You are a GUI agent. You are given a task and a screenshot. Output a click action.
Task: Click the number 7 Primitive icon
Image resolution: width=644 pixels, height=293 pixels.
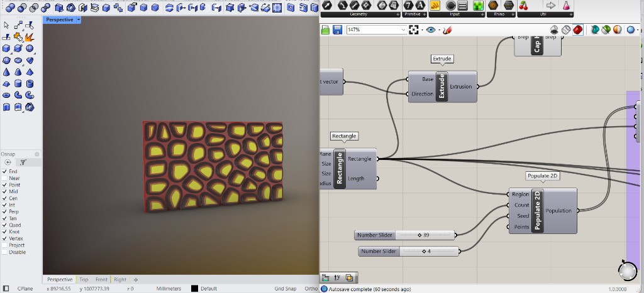pos(408,5)
